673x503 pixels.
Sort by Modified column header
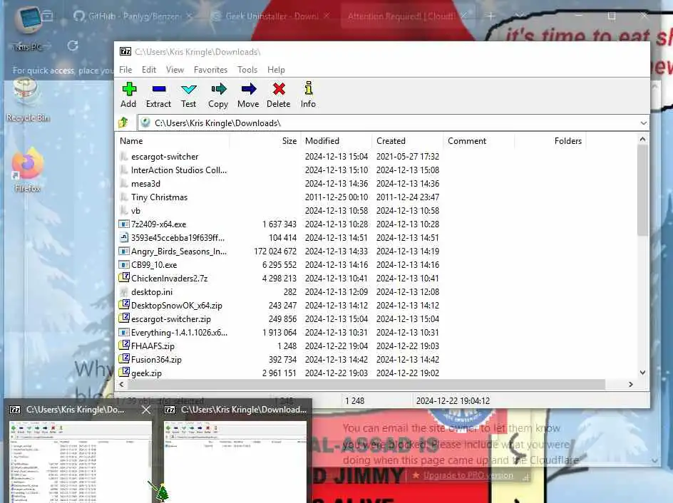(x=336, y=140)
